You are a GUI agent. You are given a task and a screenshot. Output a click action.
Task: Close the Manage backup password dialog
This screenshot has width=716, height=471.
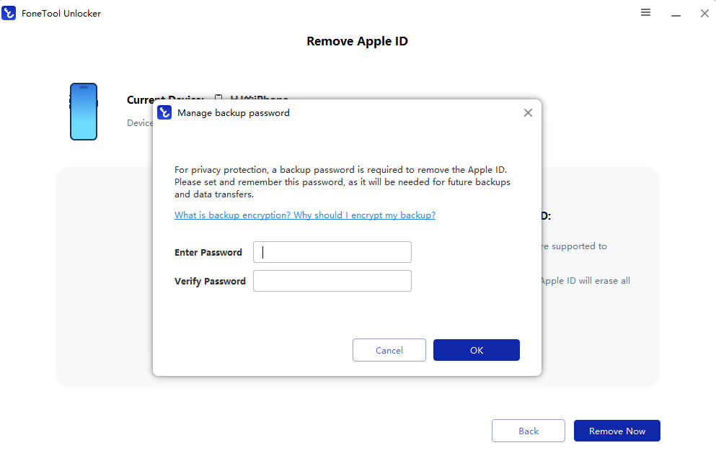click(528, 112)
